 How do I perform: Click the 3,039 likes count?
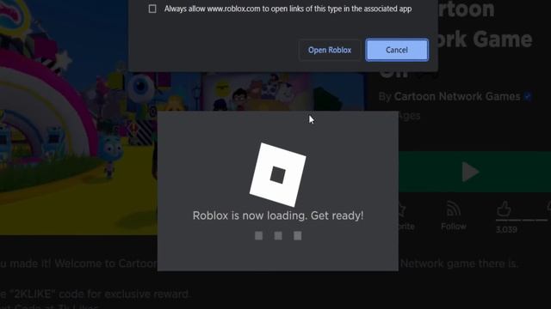click(506, 230)
